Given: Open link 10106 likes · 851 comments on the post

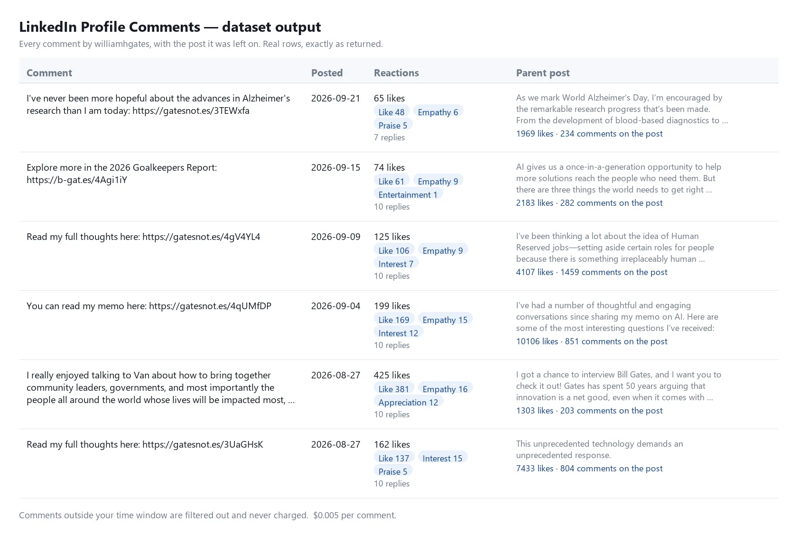Looking at the screenshot, I should click(x=592, y=341).
